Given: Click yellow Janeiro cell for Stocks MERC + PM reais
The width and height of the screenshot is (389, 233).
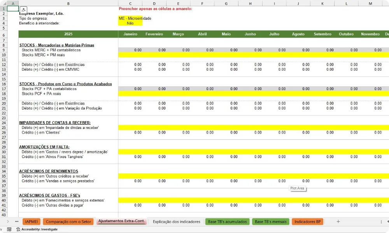Looking at the screenshot, I should [x=130, y=55].
